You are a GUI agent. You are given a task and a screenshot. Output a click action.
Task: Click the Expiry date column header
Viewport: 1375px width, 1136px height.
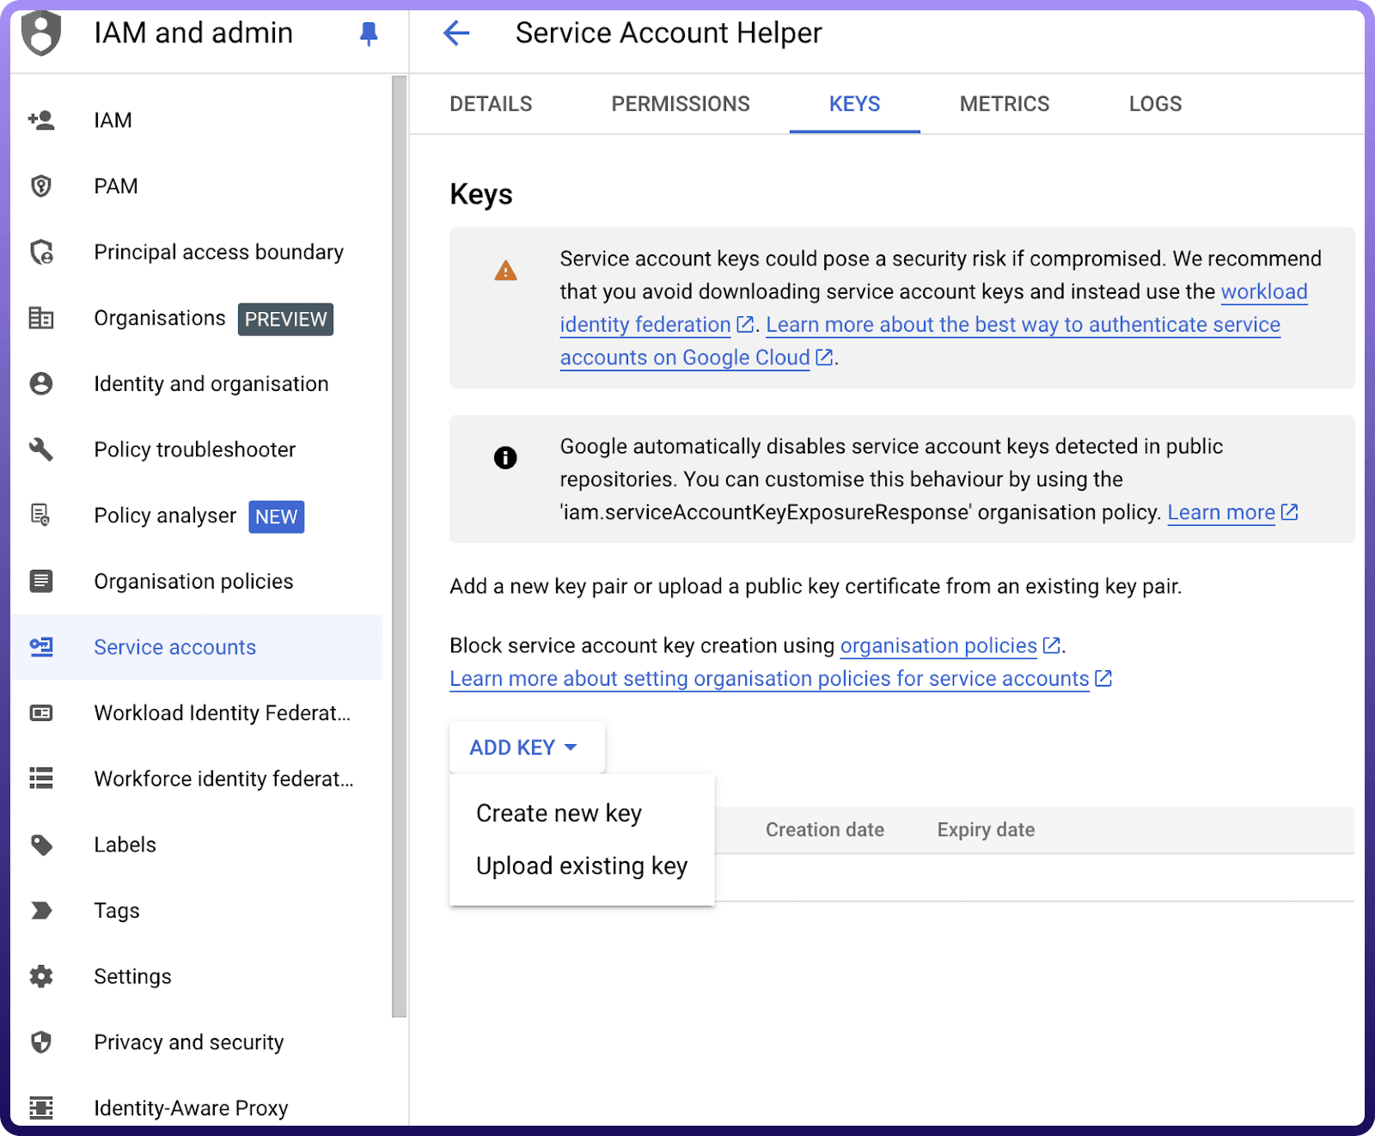pos(986,830)
